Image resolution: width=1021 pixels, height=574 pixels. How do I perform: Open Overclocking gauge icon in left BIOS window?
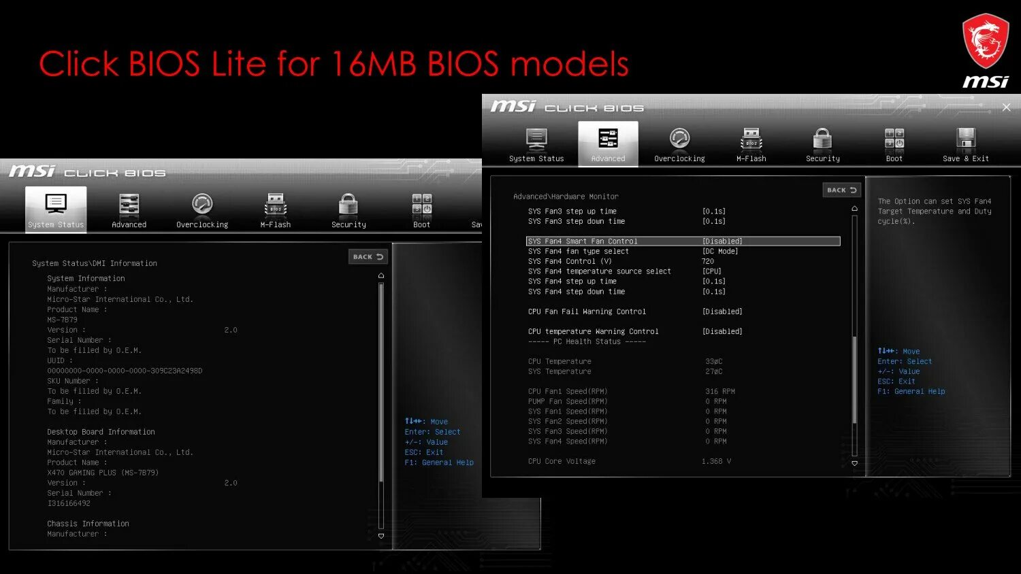coord(202,204)
